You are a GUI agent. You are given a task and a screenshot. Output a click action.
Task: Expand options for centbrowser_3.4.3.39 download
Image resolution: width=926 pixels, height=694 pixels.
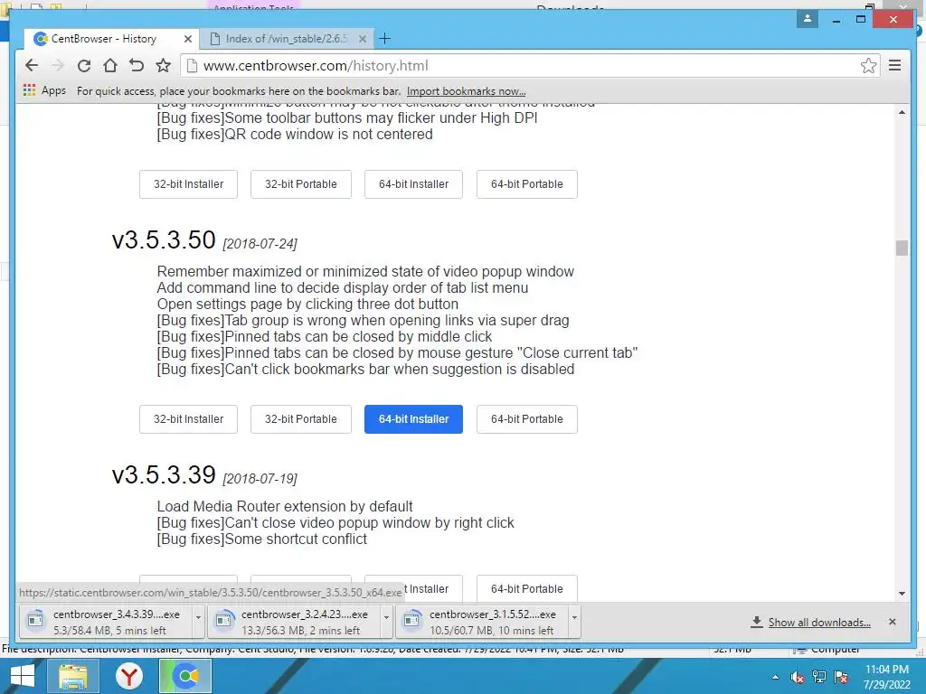click(x=198, y=622)
